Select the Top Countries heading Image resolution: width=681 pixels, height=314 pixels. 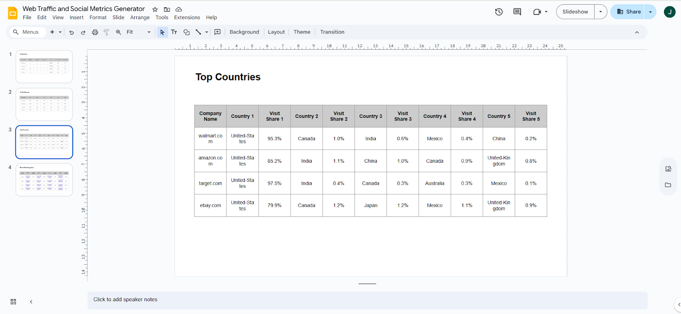(x=228, y=77)
